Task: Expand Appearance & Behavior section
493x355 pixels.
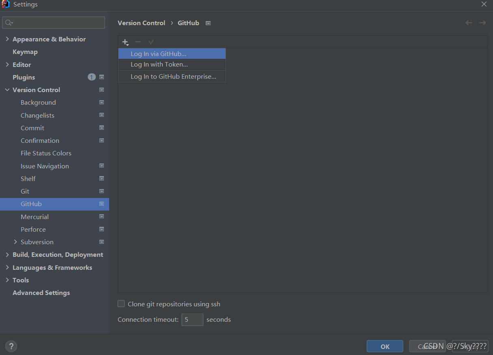Action: 7,39
